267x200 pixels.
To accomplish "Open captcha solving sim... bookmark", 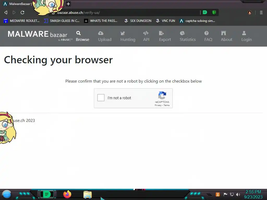I will [x=197, y=21].
